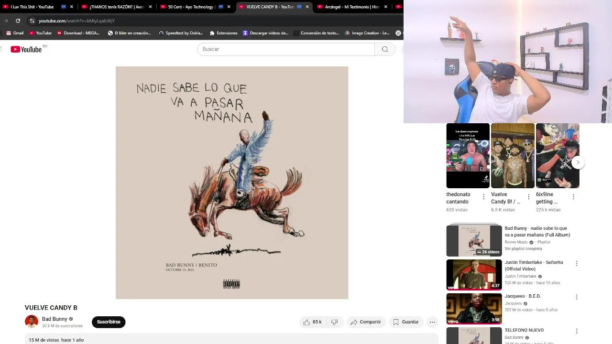Image resolution: width=612 pixels, height=344 pixels.
Task: Open the Download - MEGA bookmark
Action: 78,33
